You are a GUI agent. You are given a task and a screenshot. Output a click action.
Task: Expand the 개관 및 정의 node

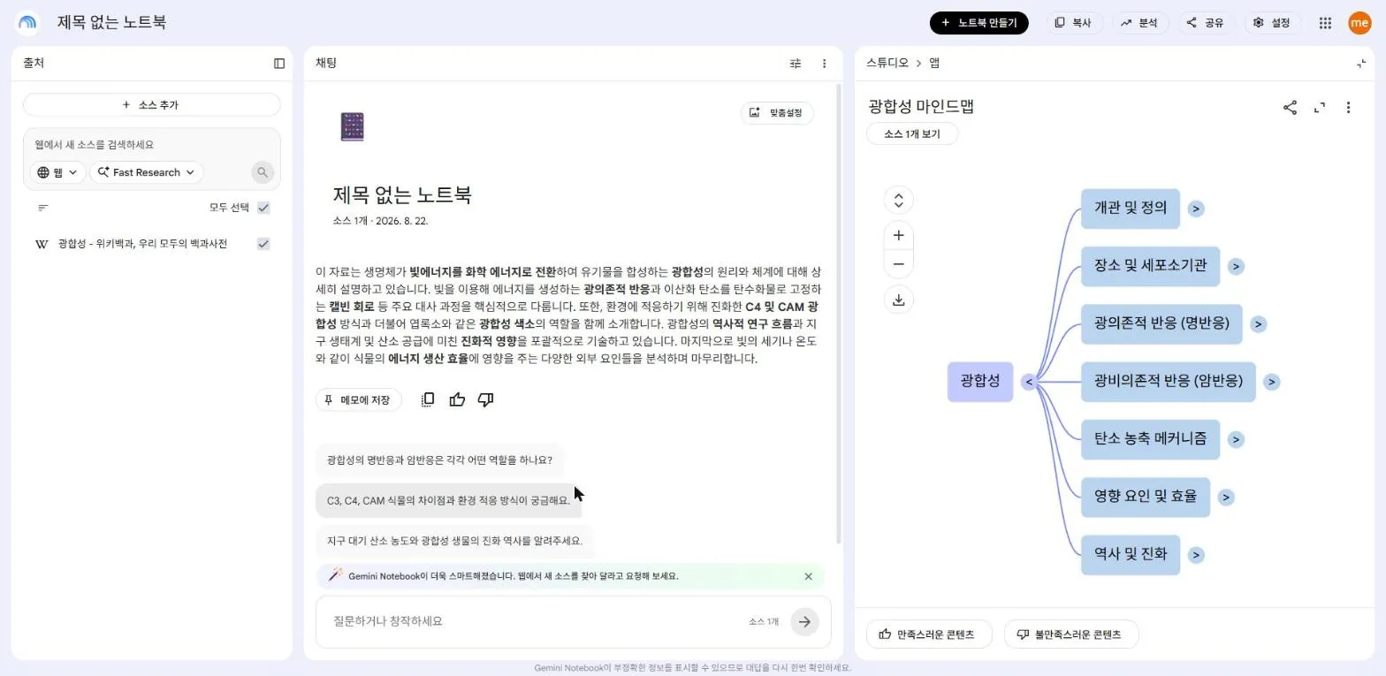[x=1196, y=209]
